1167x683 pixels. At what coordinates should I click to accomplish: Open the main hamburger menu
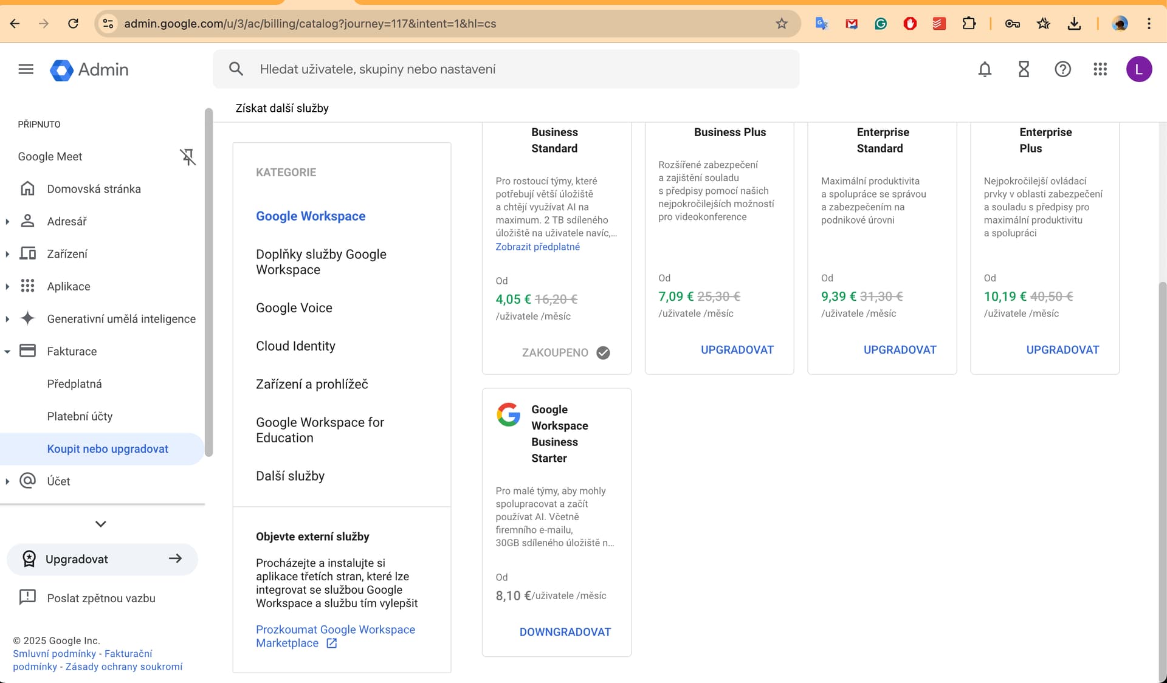tap(26, 69)
